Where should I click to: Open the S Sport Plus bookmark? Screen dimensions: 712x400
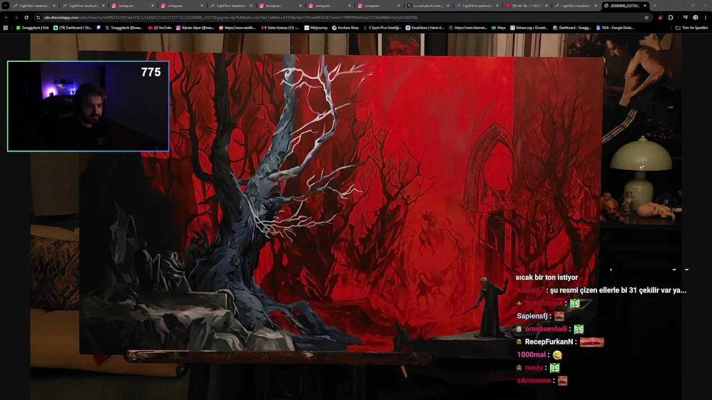tap(382, 27)
